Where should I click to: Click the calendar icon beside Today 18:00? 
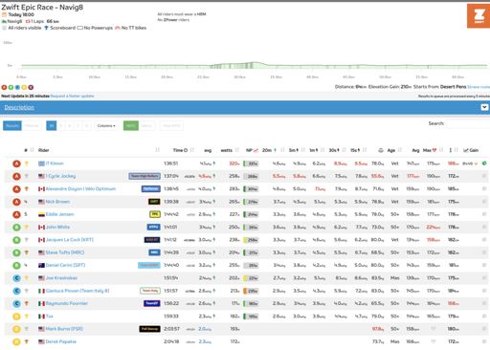pyautogui.click(x=4, y=14)
